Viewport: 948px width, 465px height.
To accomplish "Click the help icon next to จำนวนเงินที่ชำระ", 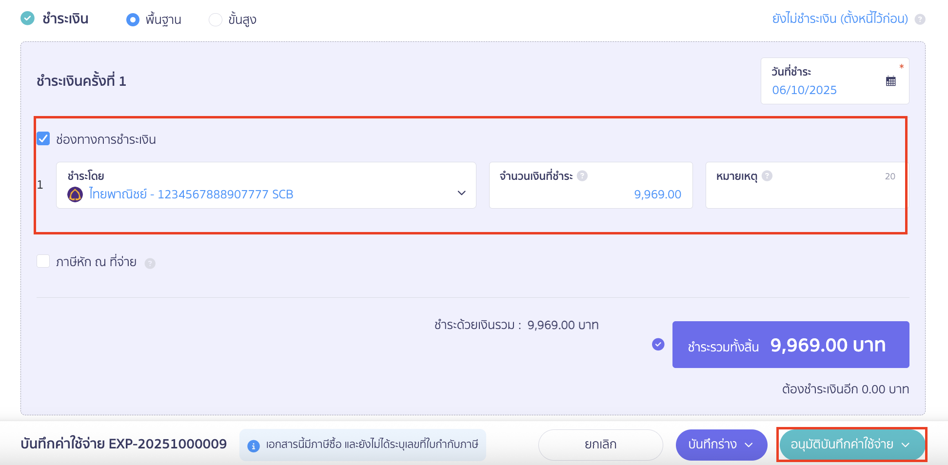I will pyautogui.click(x=582, y=176).
